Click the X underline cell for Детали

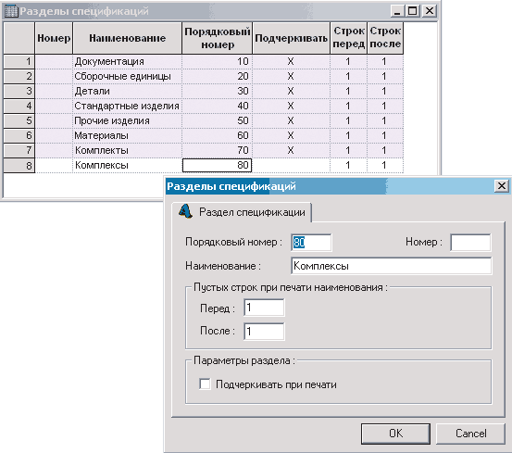click(291, 91)
